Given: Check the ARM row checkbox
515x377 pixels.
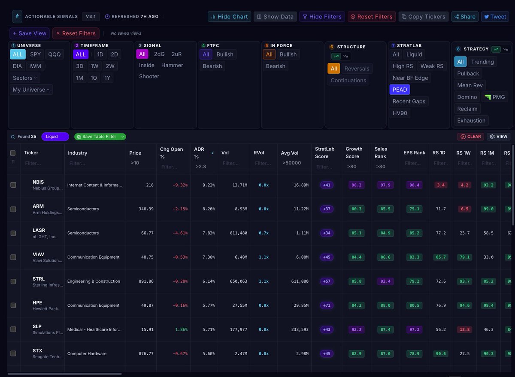Looking at the screenshot, I should coord(13,209).
